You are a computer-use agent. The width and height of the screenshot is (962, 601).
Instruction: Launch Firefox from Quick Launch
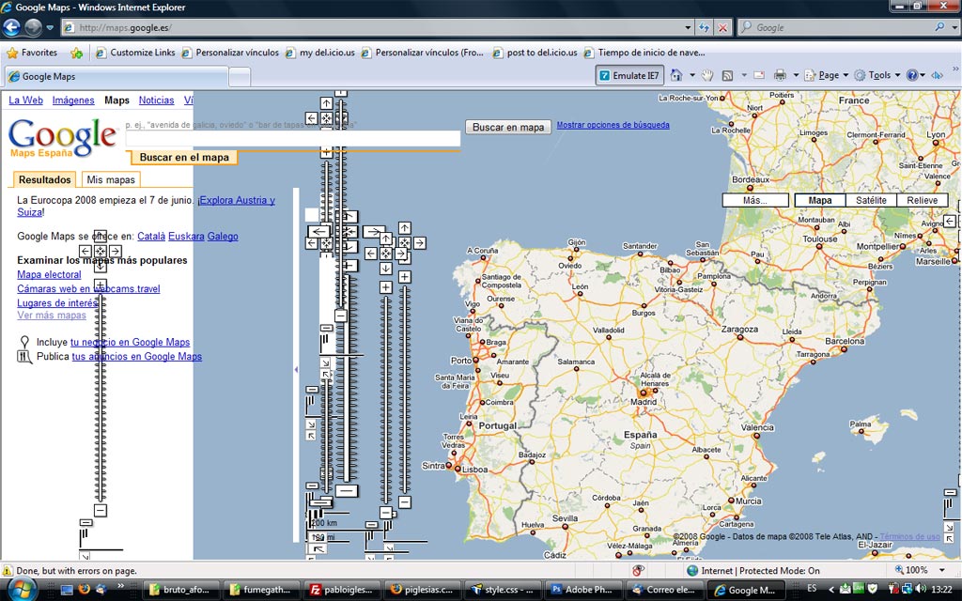84,590
